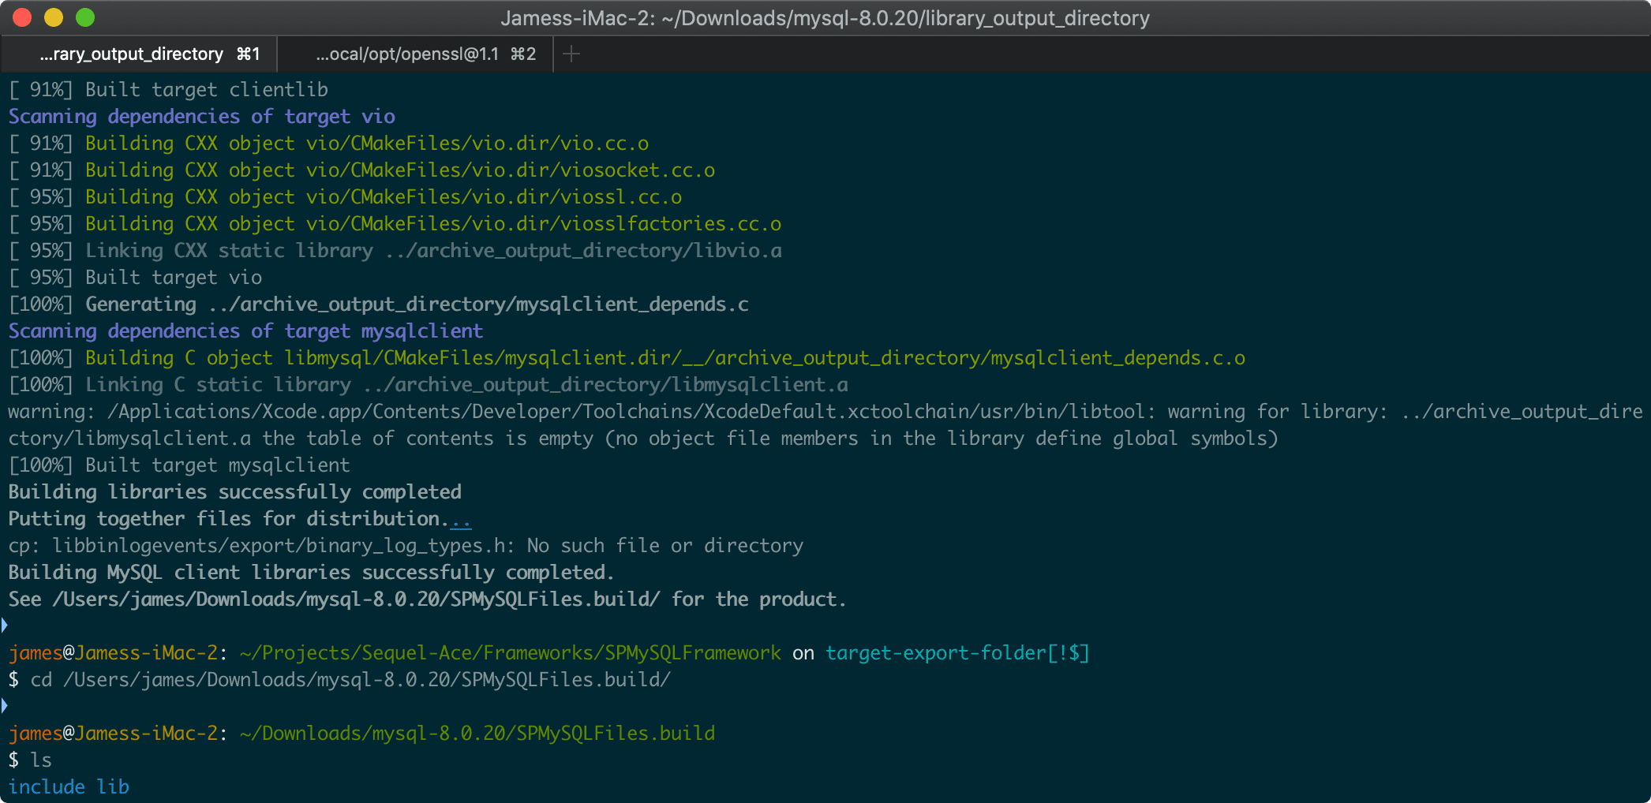1651x803 pixels.
Task: Open a new terminal tab with plus
Action: click(x=572, y=54)
